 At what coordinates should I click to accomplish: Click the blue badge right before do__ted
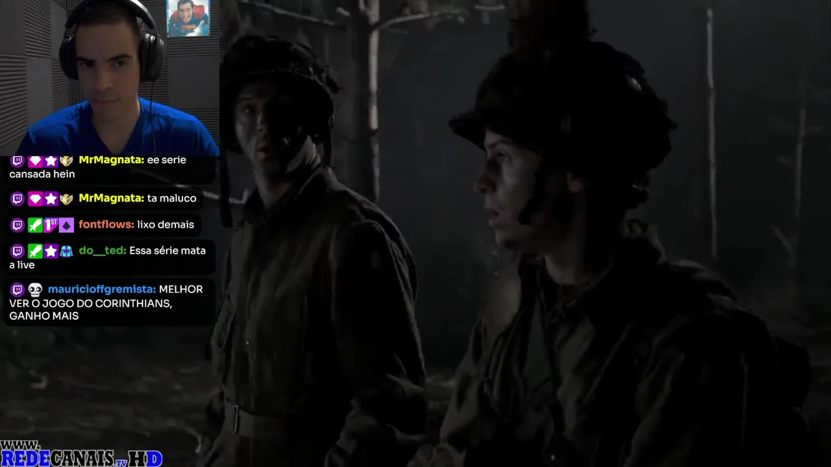click(x=66, y=251)
